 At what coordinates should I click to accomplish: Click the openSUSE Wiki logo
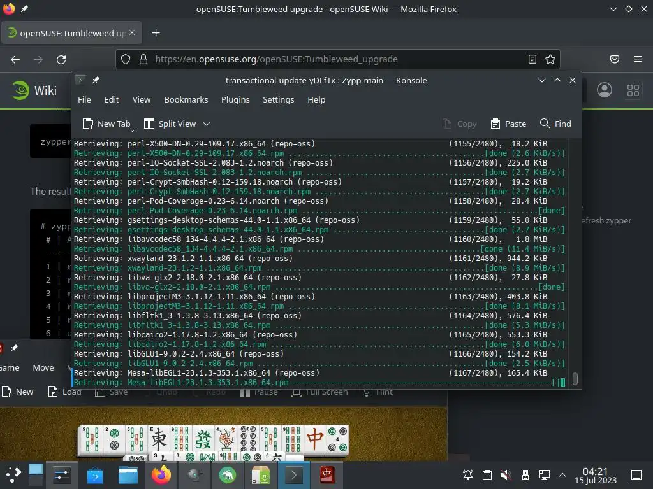point(34,90)
